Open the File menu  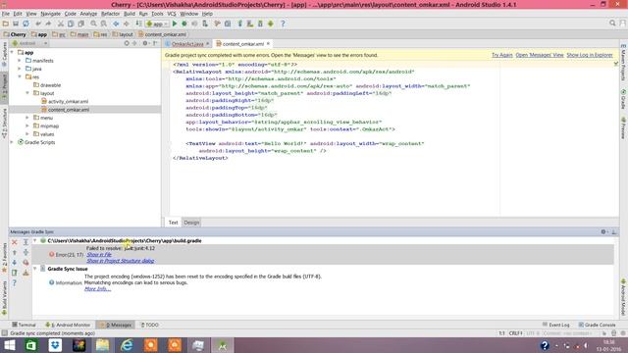pyautogui.click(x=6, y=14)
